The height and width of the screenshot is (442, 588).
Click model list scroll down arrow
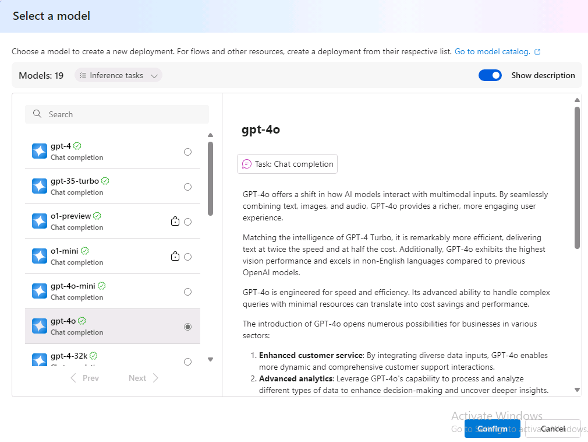pyautogui.click(x=210, y=359)
